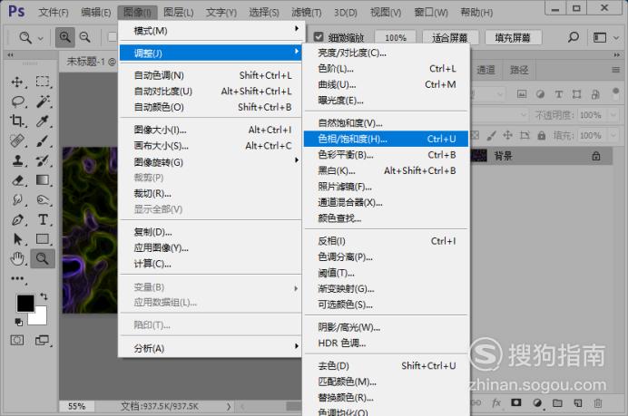Click the 适合屏幕 button

450,37
